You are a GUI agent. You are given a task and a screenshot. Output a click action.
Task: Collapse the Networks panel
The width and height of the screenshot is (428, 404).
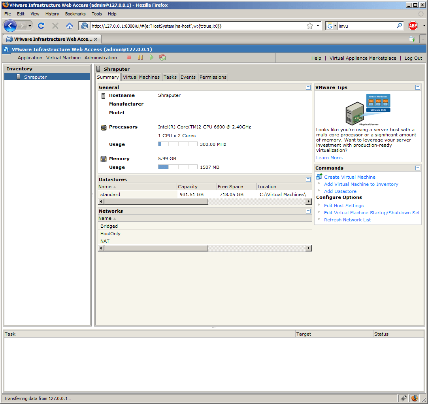[308, 211]
